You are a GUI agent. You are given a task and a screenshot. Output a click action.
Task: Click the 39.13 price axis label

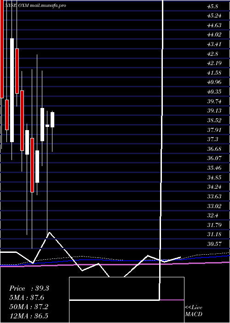[214, 111]
